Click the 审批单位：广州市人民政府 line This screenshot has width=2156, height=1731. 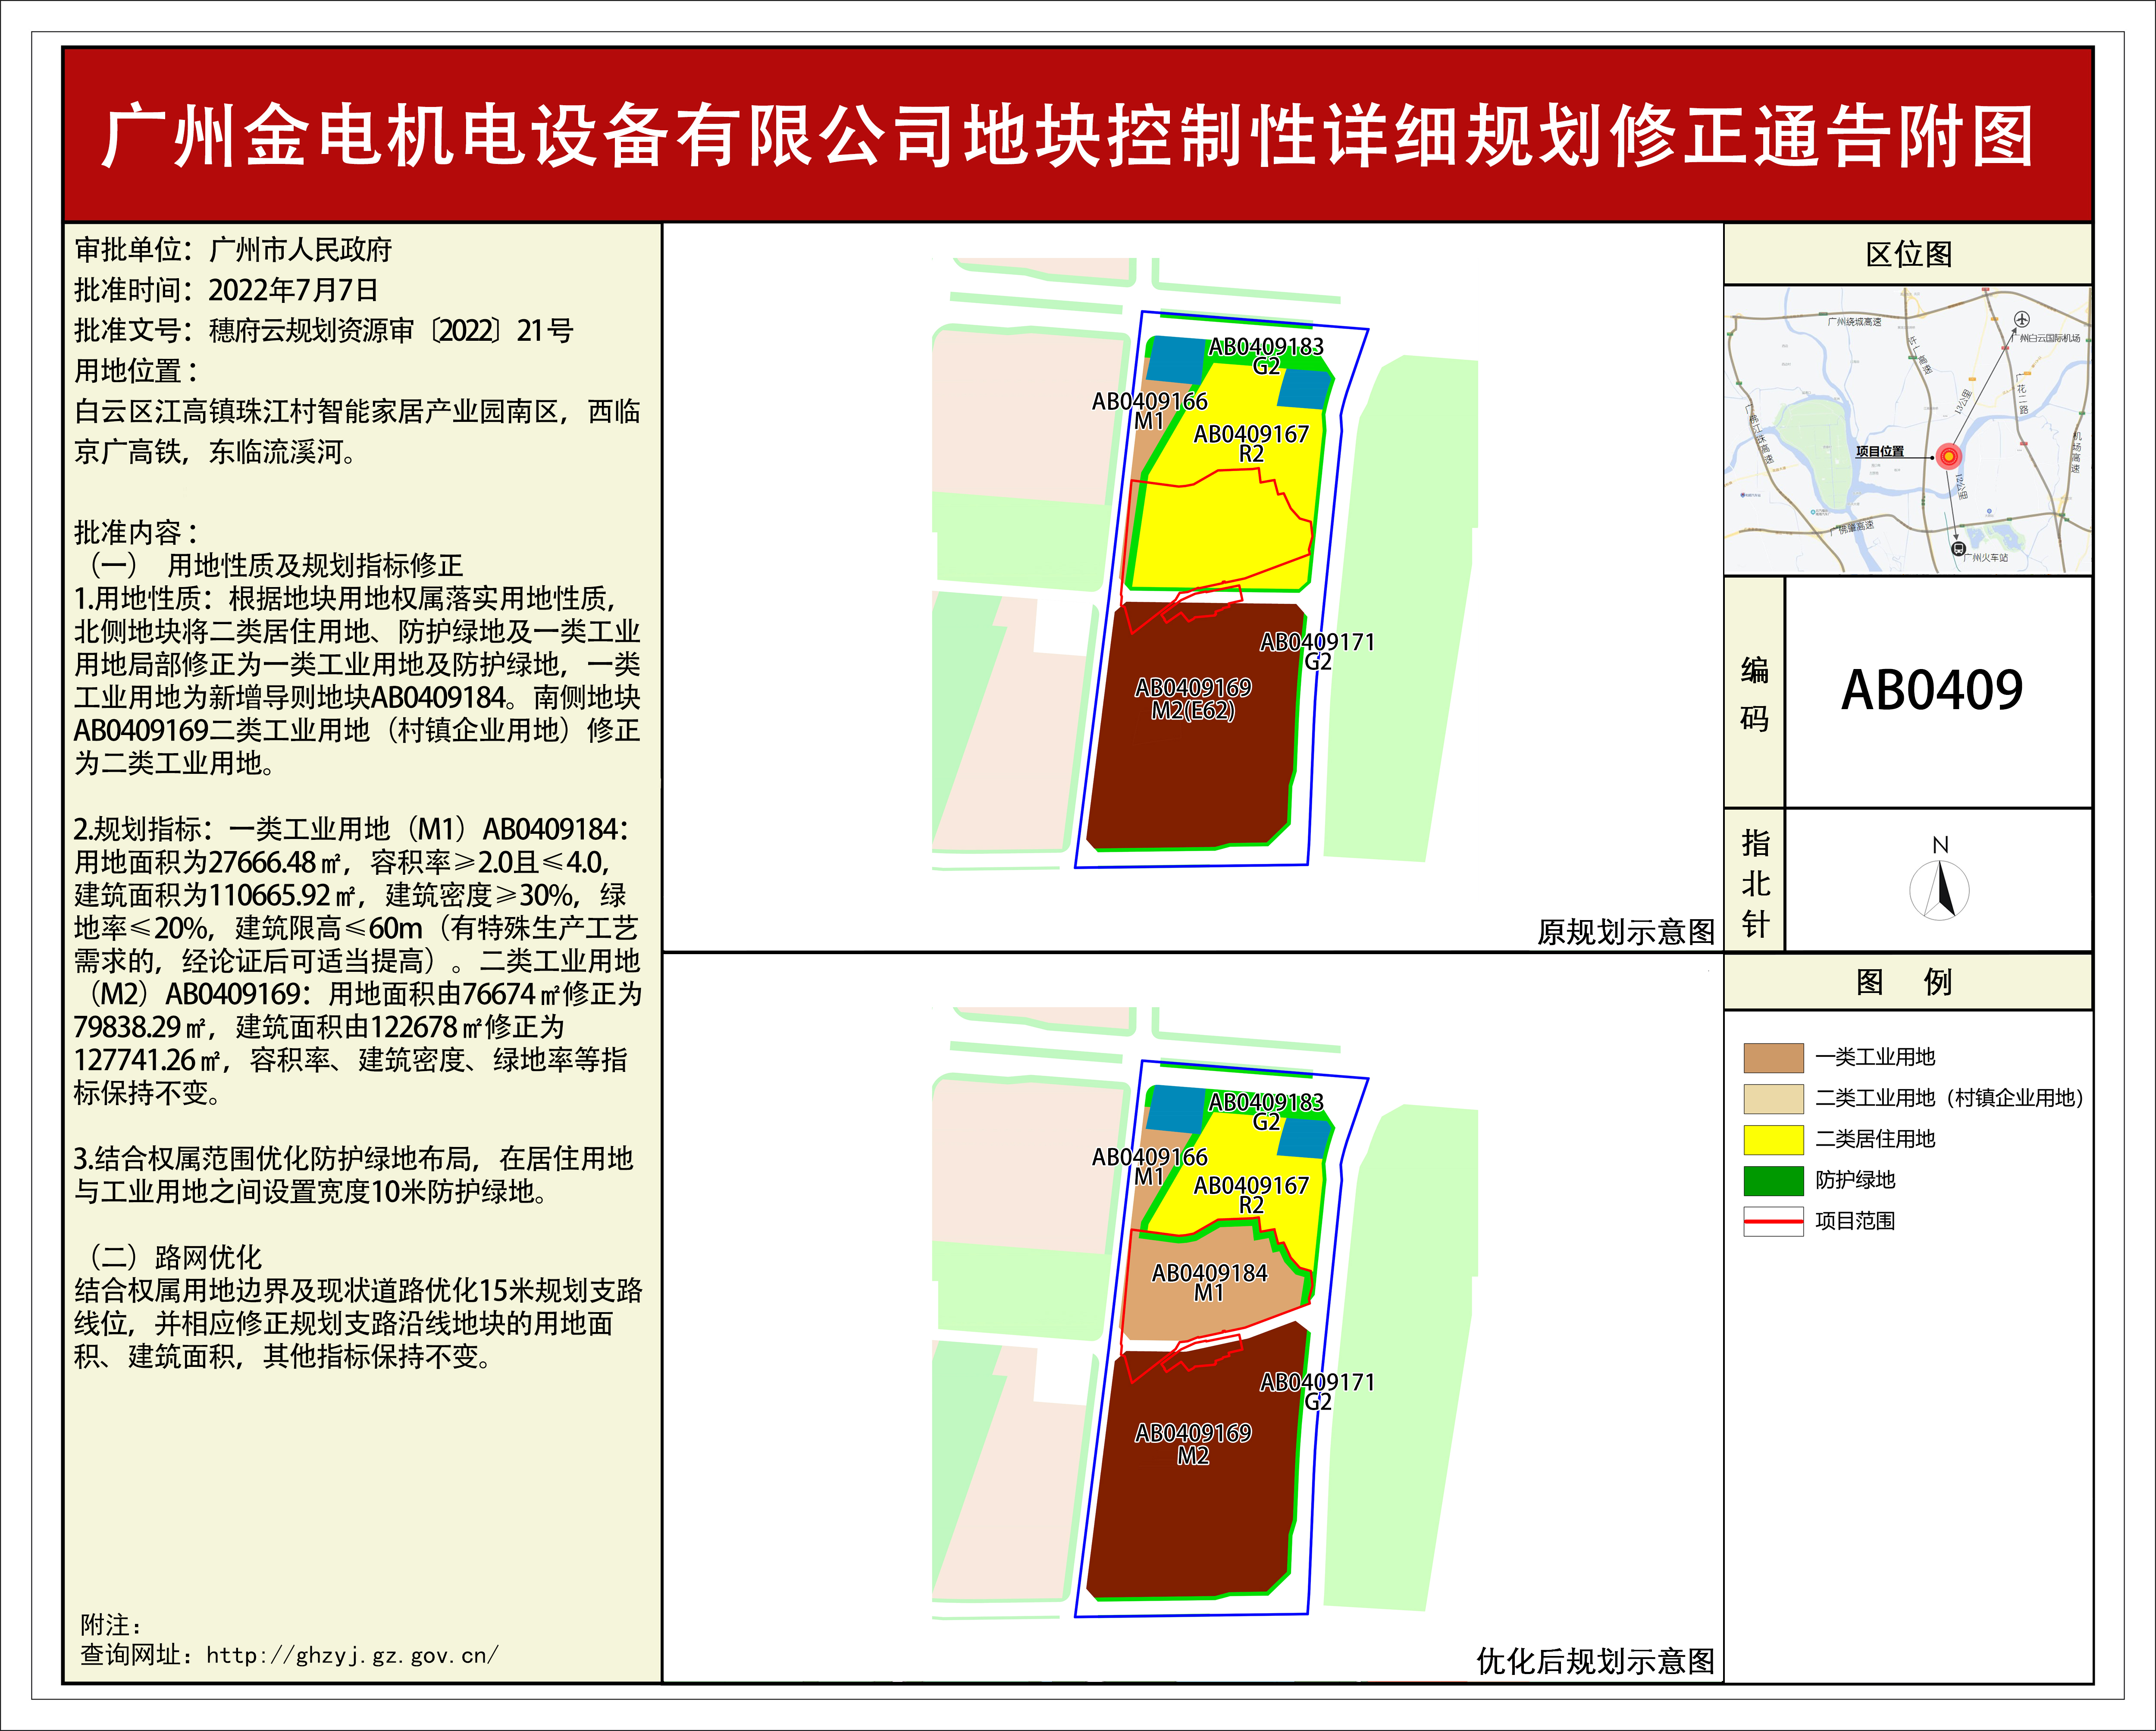point(233,249)
